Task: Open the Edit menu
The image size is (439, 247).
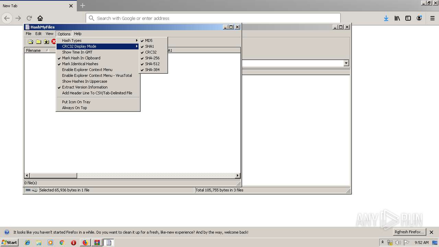Action: point(38,34)
